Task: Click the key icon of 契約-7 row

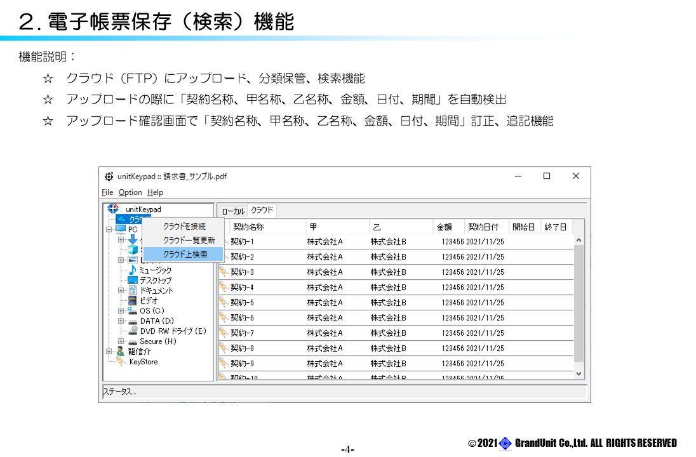Action: pyautogui.click(x=224, y=333)
